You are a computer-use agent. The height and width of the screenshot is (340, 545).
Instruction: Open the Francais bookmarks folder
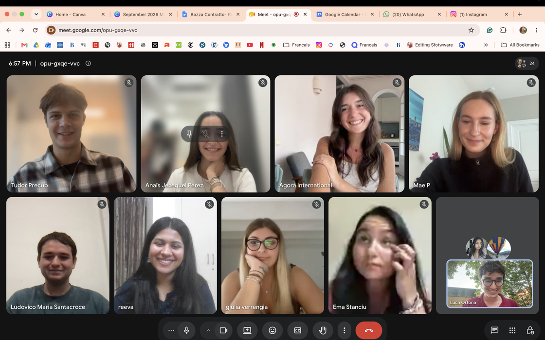296,45
